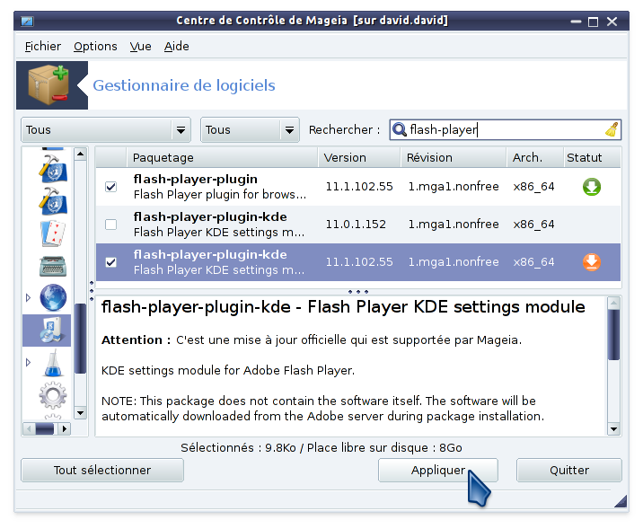The width and height of the screenshot is (643, 529).
Task: Open the Options menu
Action: tap(95, 47)
